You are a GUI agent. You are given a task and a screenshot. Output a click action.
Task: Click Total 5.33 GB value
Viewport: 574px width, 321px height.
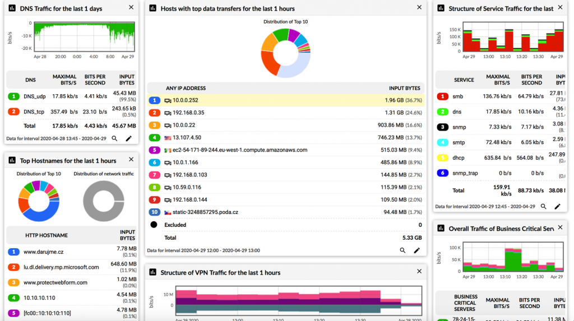(412, 238)
